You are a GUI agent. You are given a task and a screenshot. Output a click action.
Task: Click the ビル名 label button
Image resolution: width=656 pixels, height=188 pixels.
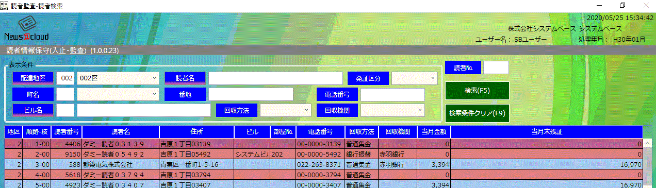(33, 110)
